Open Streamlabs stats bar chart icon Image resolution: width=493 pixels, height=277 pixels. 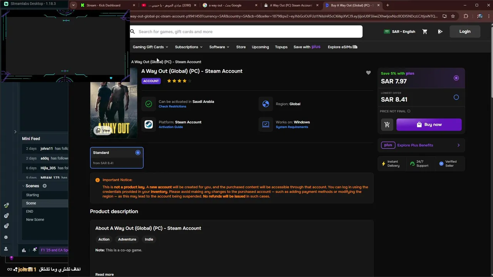[x=24, y=250]
